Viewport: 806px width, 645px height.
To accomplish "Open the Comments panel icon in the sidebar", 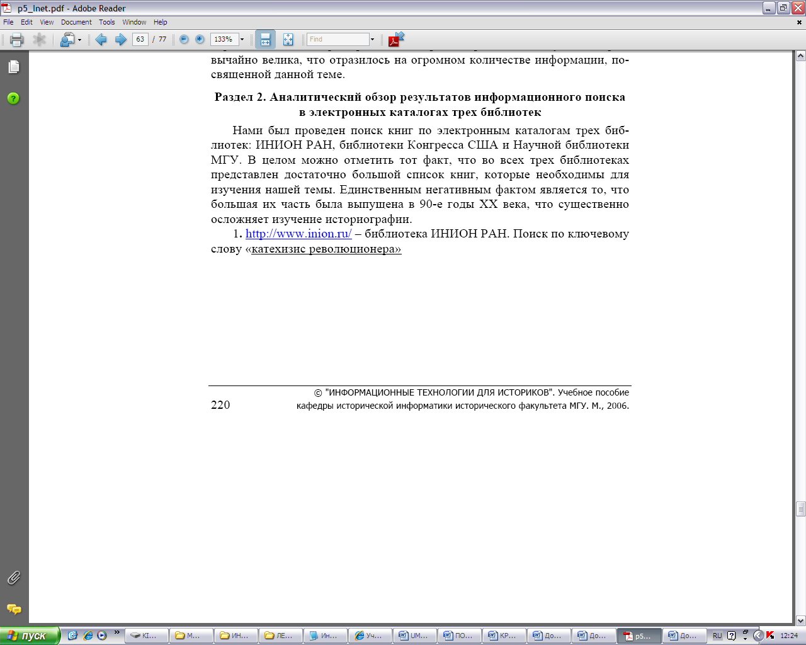I will (x=13, y=609).
